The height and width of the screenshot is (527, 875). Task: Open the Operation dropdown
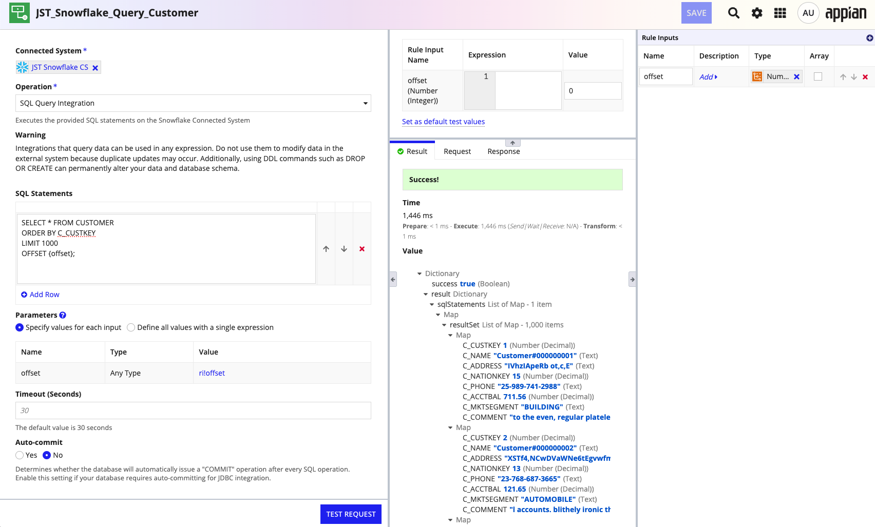193,103
